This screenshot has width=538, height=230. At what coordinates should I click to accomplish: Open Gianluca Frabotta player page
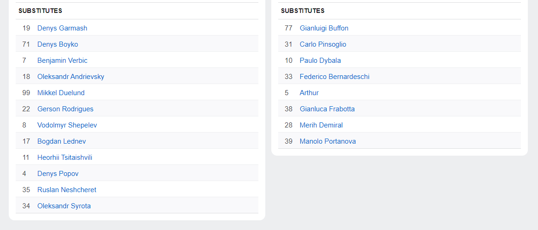327,109
